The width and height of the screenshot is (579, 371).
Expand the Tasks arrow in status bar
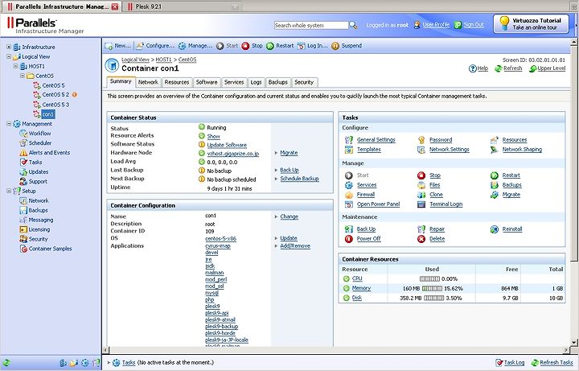109,362
